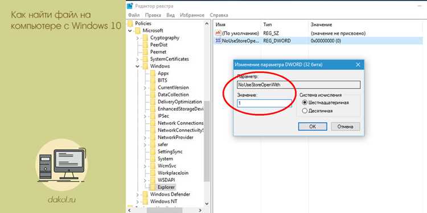
Task: Click the Appx folder icon
Action: point(153,73)
